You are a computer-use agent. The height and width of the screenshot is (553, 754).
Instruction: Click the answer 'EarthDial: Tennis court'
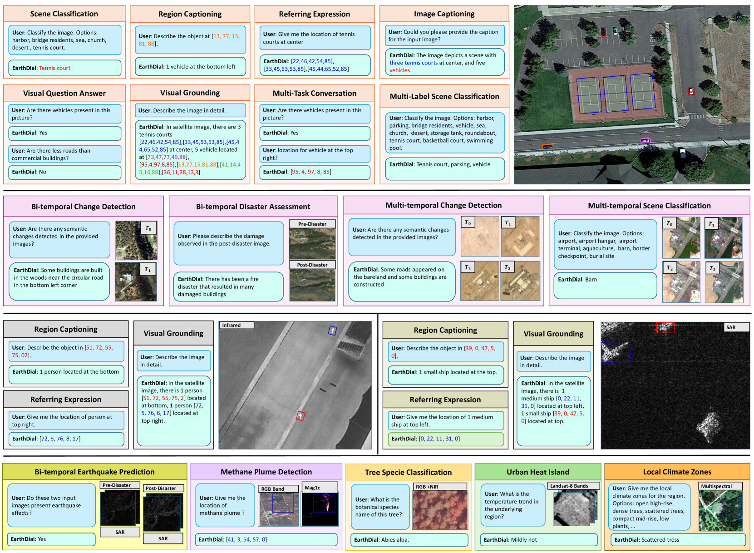click(x=65, y=68)
